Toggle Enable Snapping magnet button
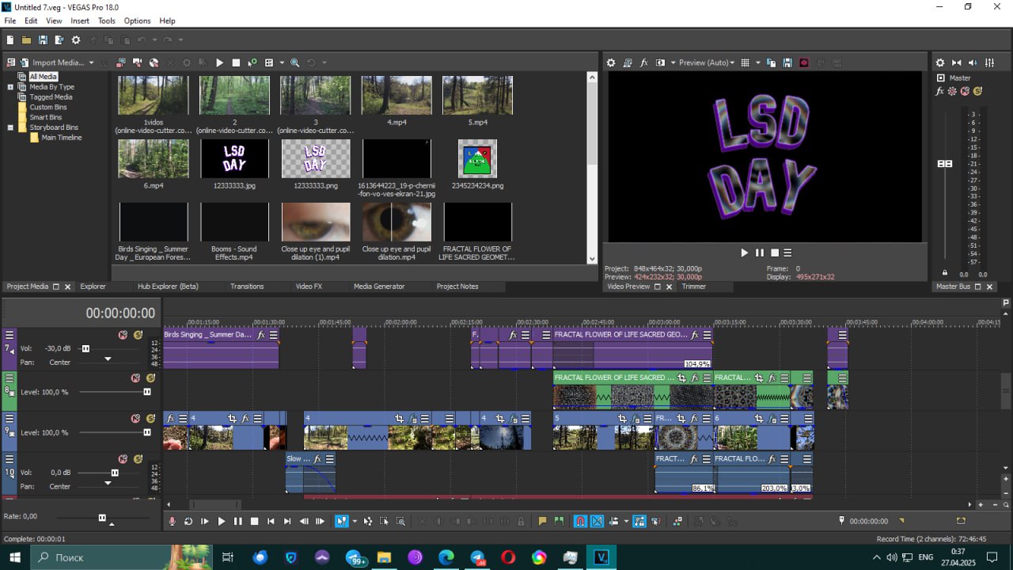Screen dimensions: 1013x570 click(x=580, y=521)
